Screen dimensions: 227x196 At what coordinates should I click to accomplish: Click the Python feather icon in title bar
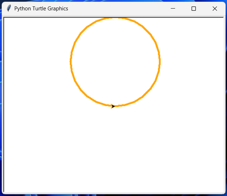click(x=9, y=8)
